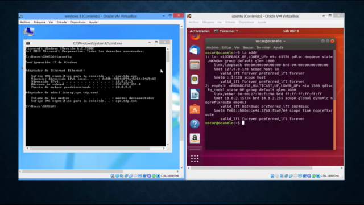This screenshot has width=364, height=205.
Task: Open Entrada menu in windows 8 VirtualBox window
Action: pyautogui.click(x=61, y=22)
